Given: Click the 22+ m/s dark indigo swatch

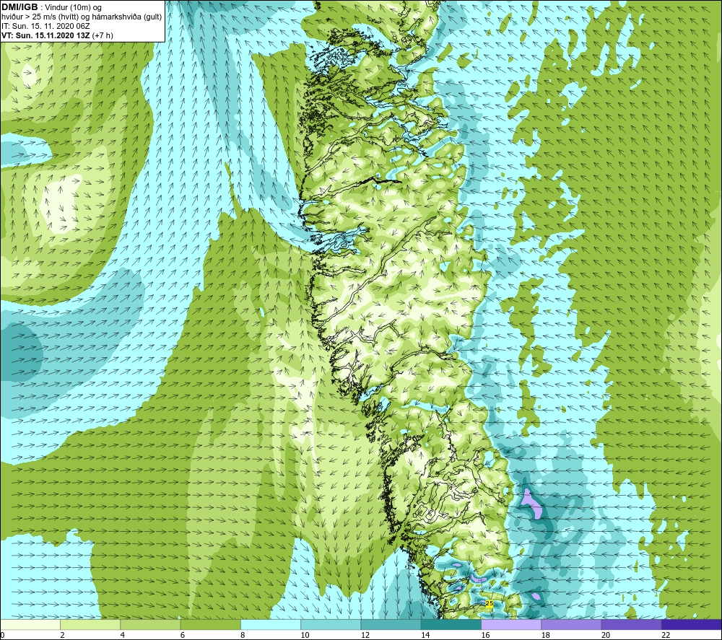Looking at the screenshot, I should (x=692, y=624).
